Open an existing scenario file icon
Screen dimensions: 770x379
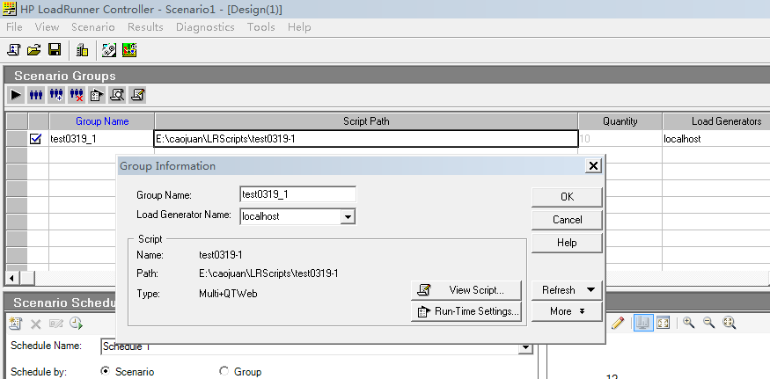coord(34,49)
